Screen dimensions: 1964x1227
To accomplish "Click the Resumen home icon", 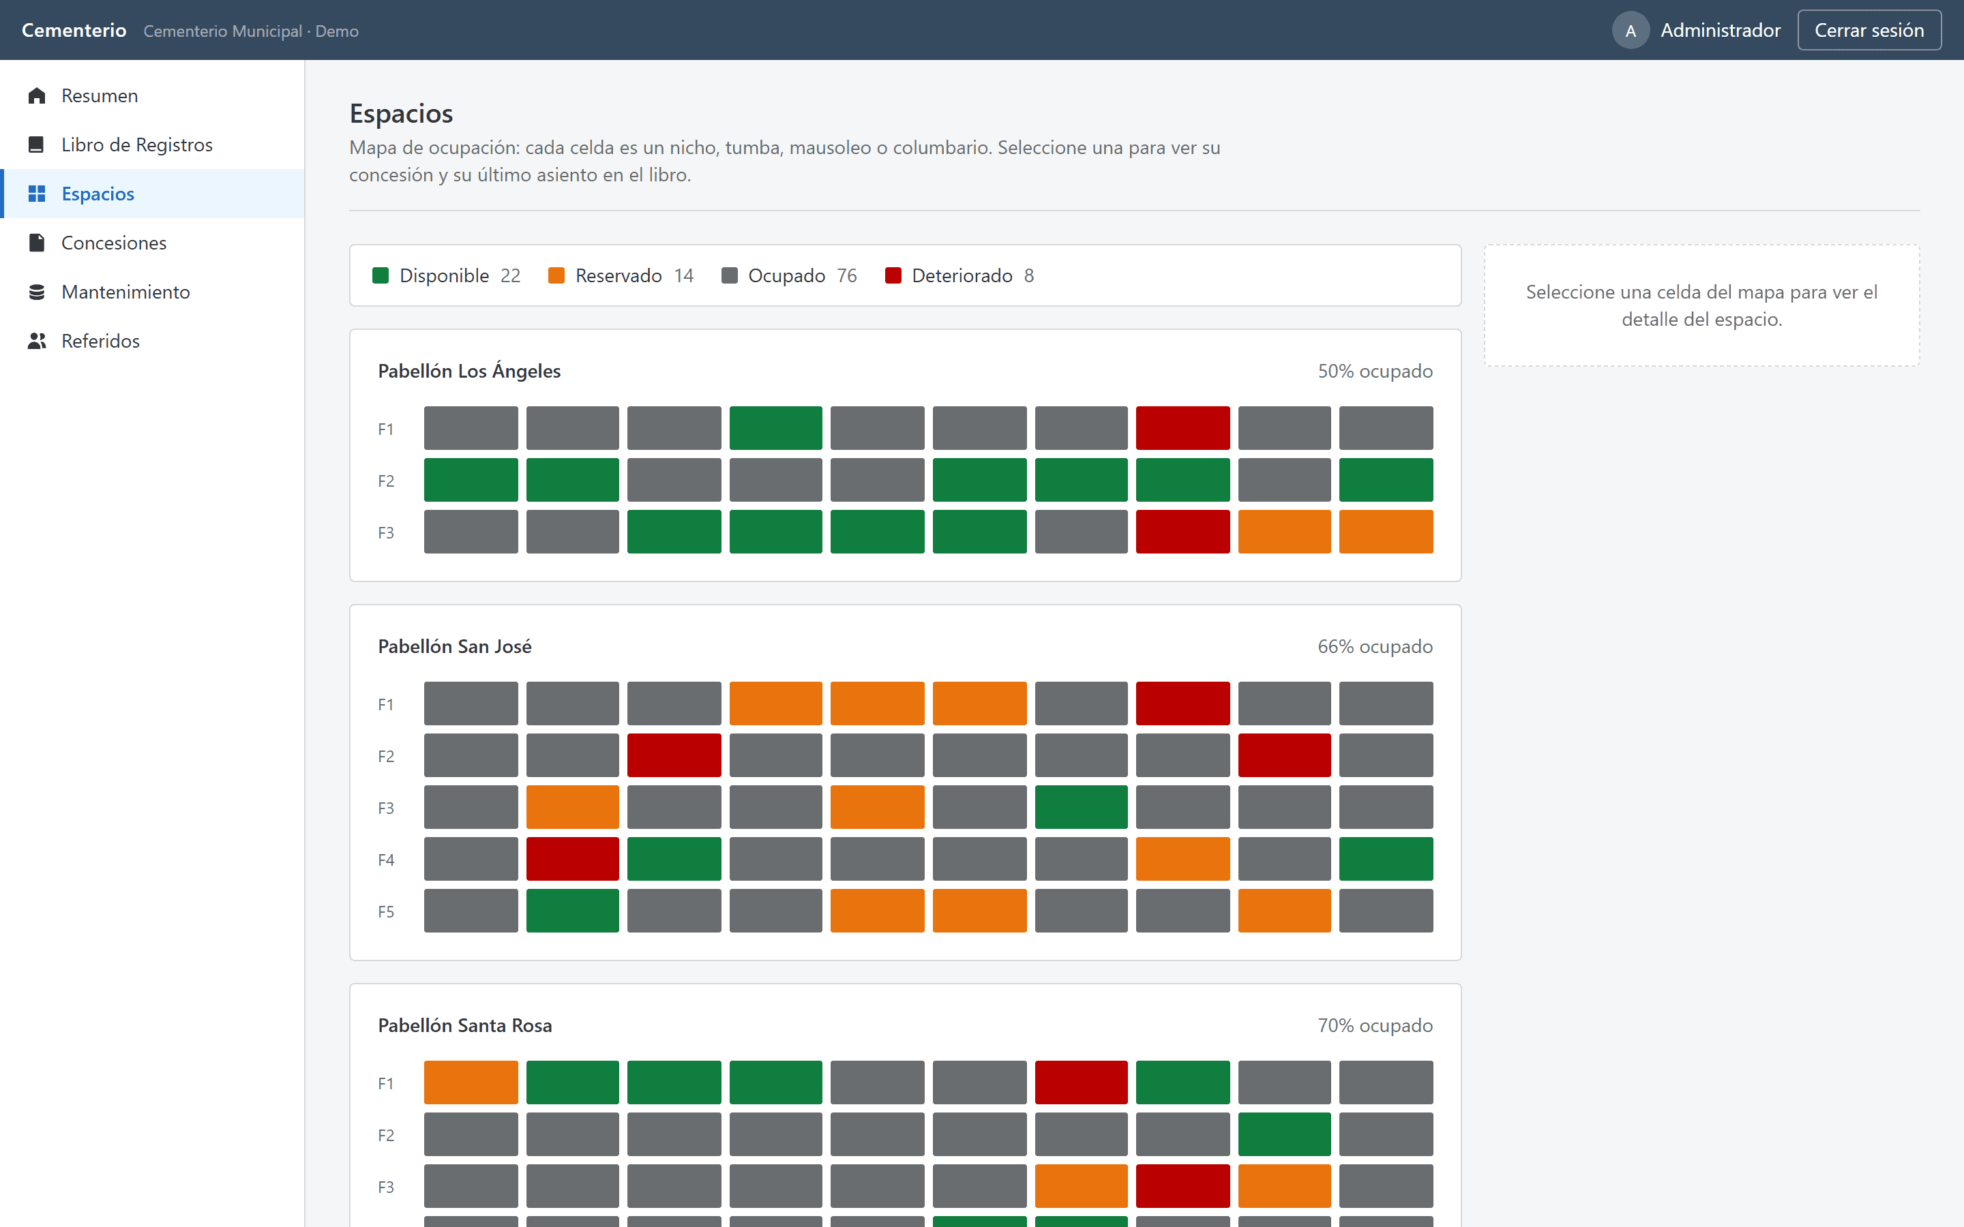I will 37,95.
